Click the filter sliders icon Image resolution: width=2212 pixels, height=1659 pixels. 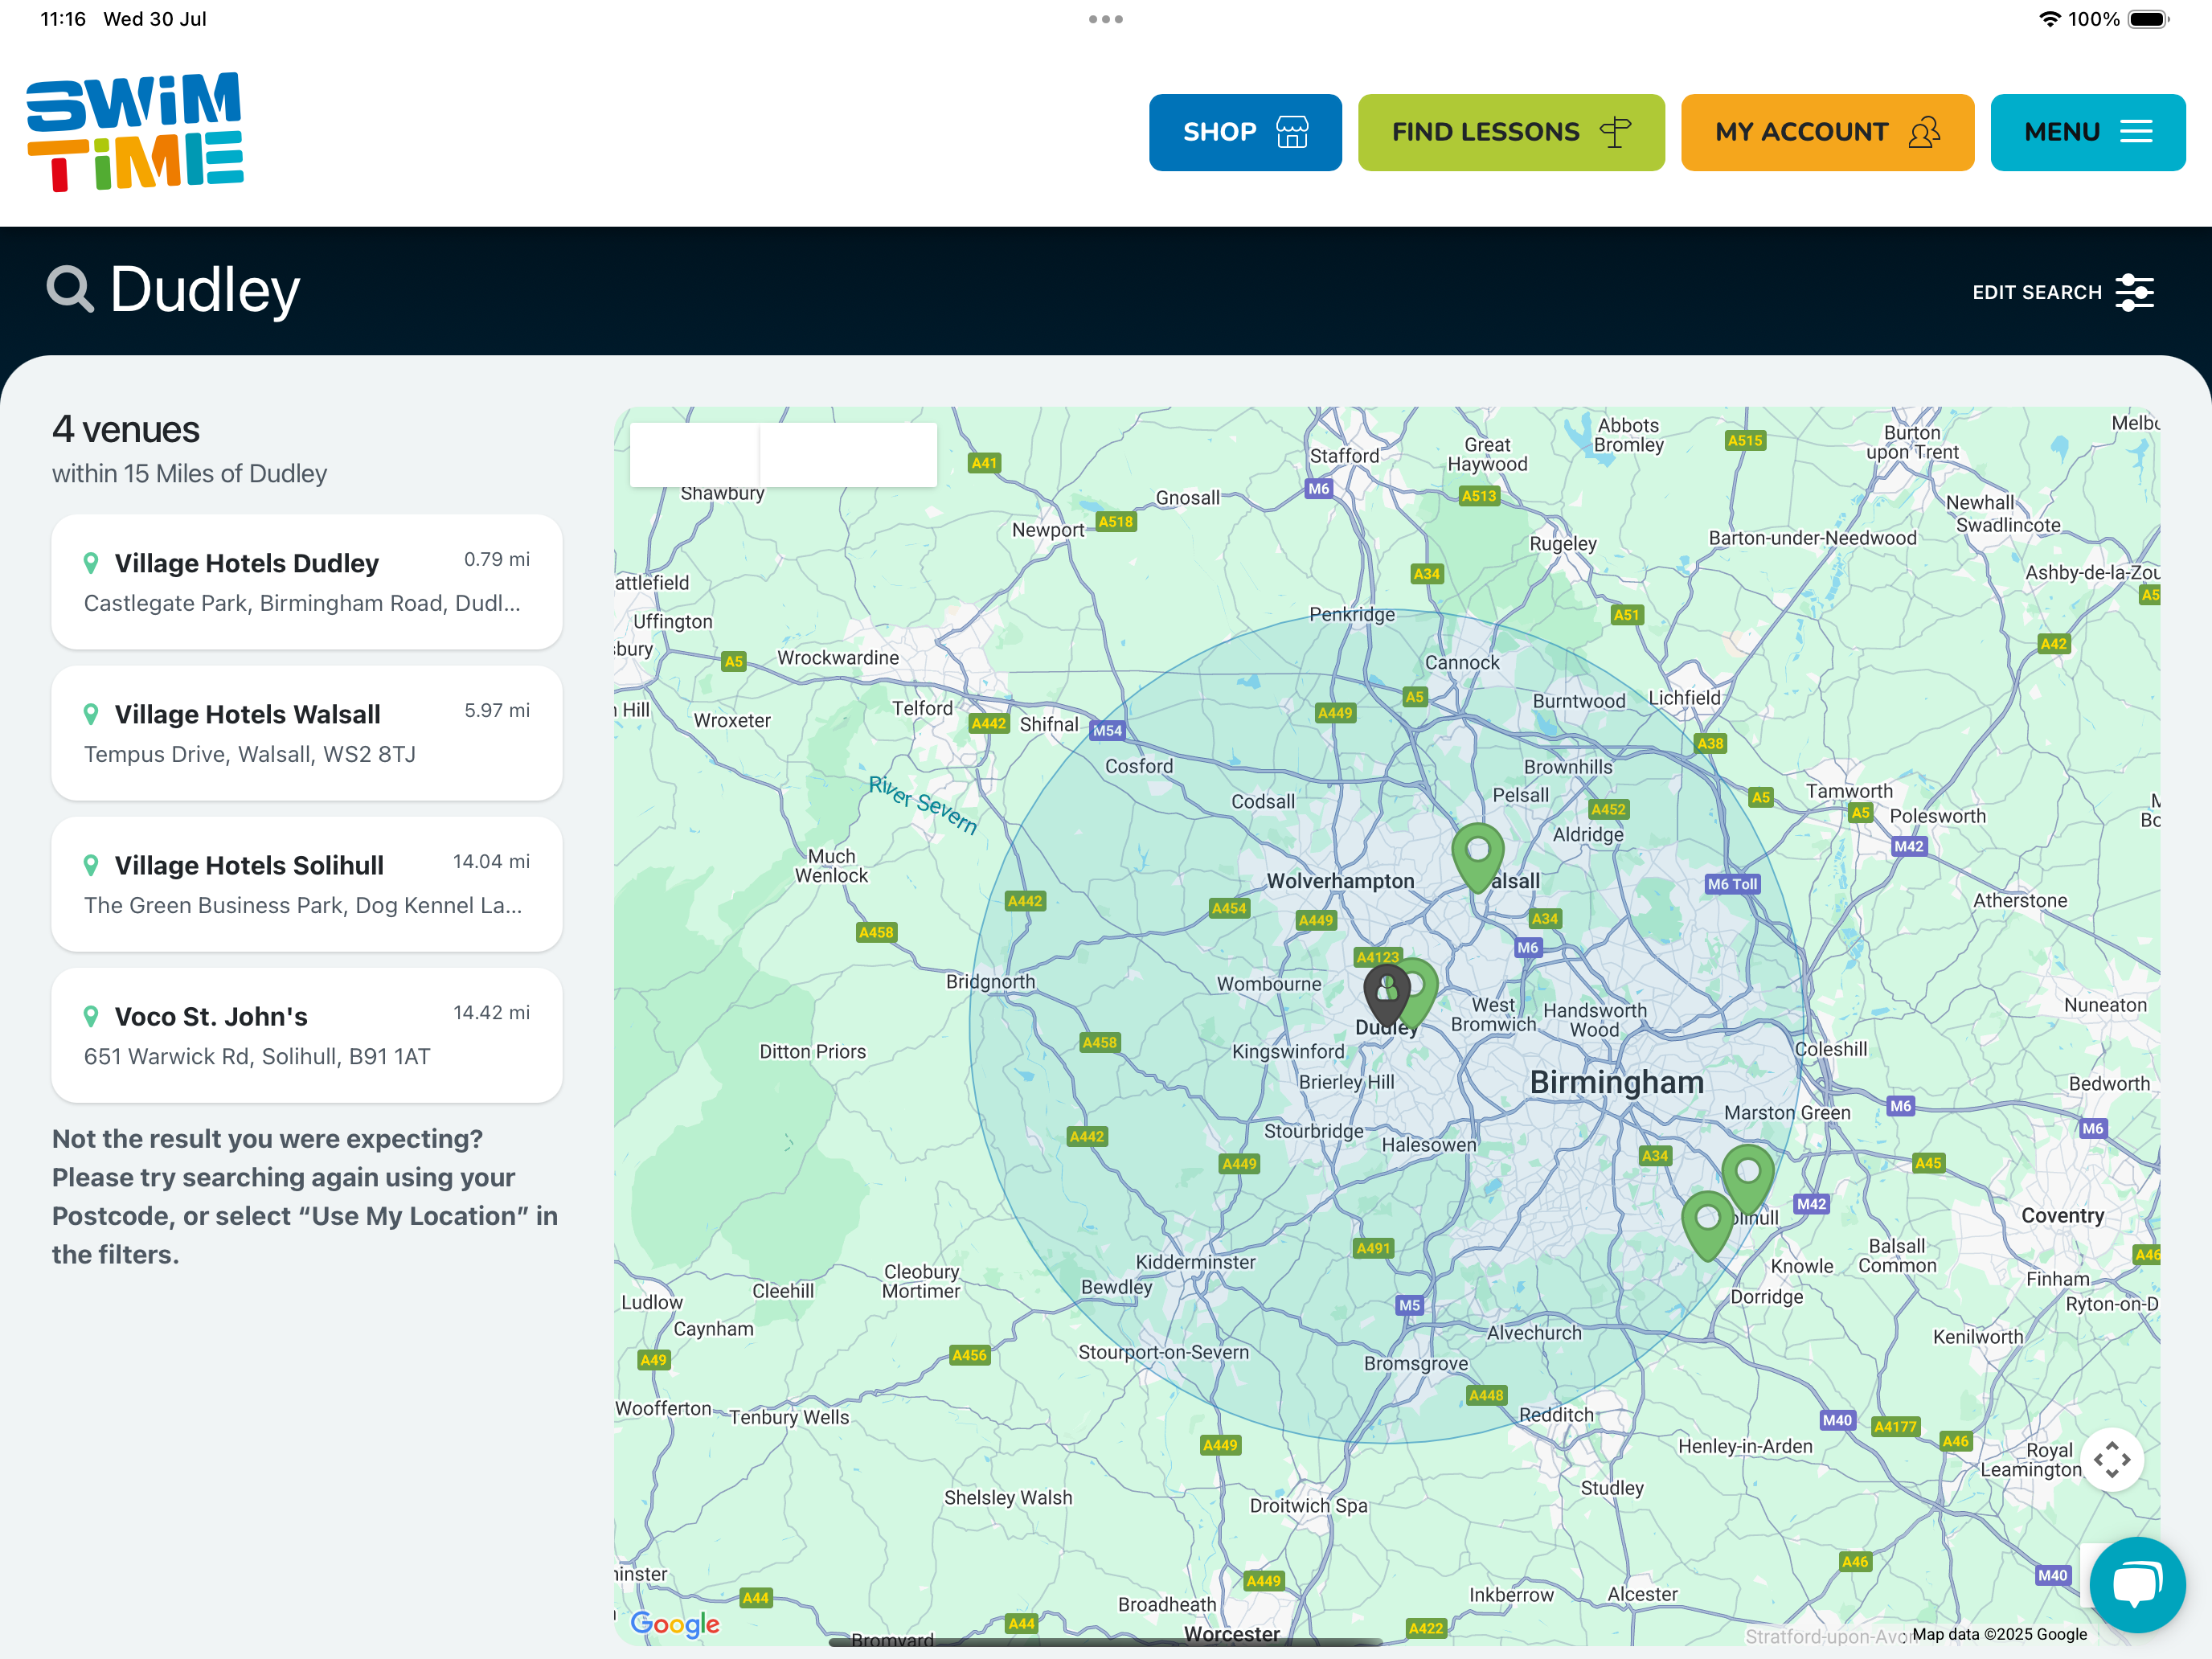[x=2134, y=292]
